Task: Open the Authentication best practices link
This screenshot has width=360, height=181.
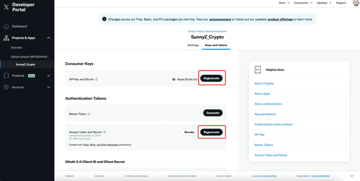Action: (x=273, y=124)
